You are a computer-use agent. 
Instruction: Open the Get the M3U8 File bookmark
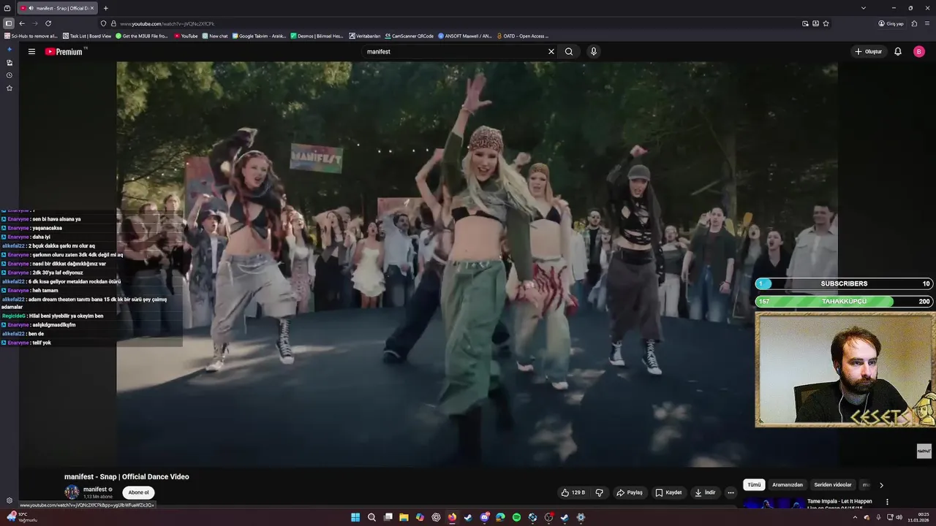(142, 36)
